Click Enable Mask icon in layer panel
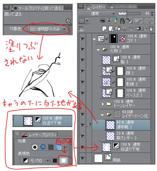This screenshot has height=171, width=157. coord(138,21)
